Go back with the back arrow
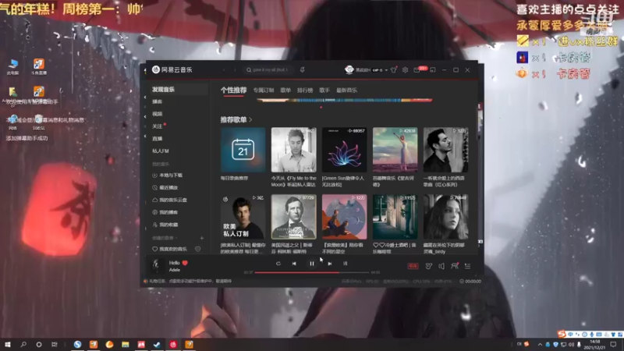Viewport: 624px width, 351px height. click(x=224, y=70)
